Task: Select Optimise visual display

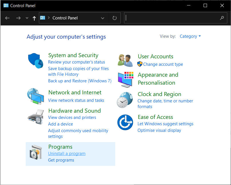Action: (x=159, y=130)
